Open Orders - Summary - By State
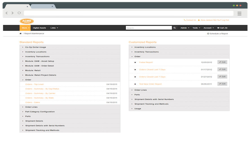Screen dimensions: 251x141 click(39, 98)
